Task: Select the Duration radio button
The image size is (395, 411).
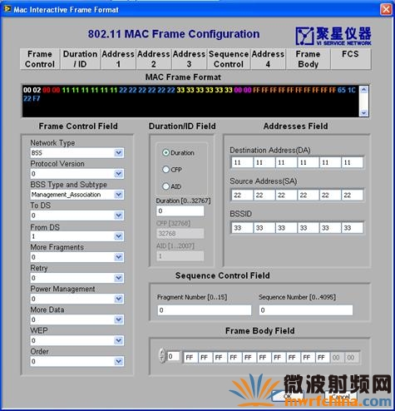Action: point(165,152)
